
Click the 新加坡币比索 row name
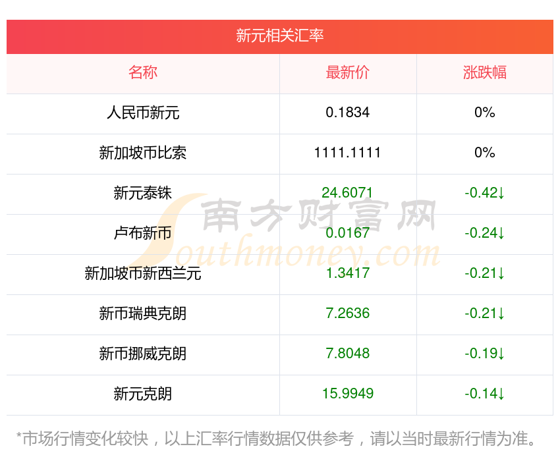click(x=143, y=153)
